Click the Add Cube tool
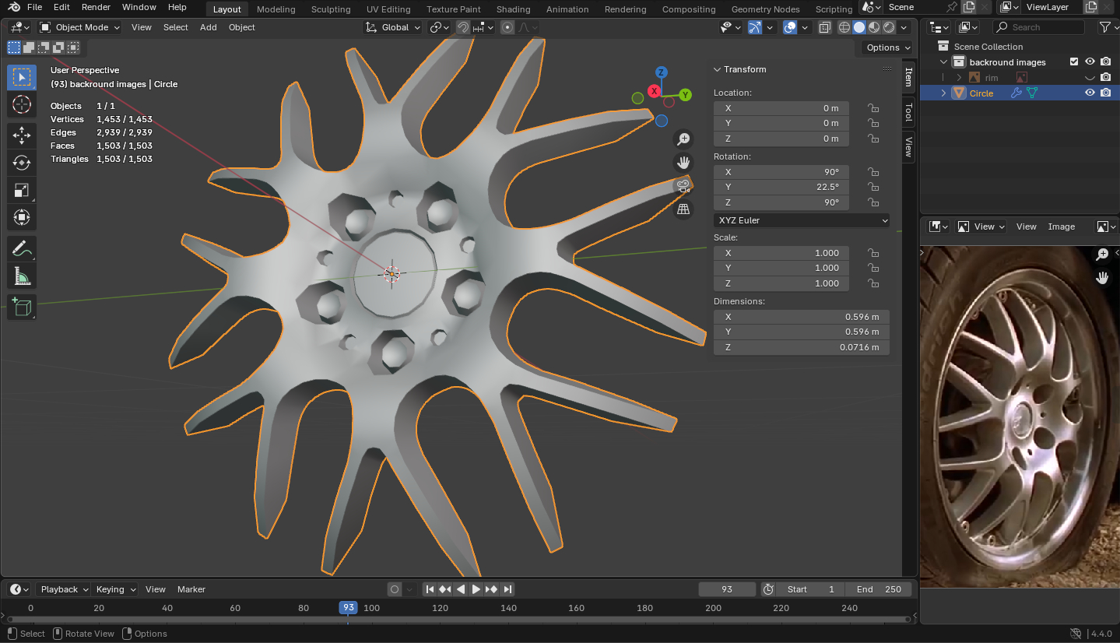The height and width of the screenshot is (643, 1120). coord(22,307)
